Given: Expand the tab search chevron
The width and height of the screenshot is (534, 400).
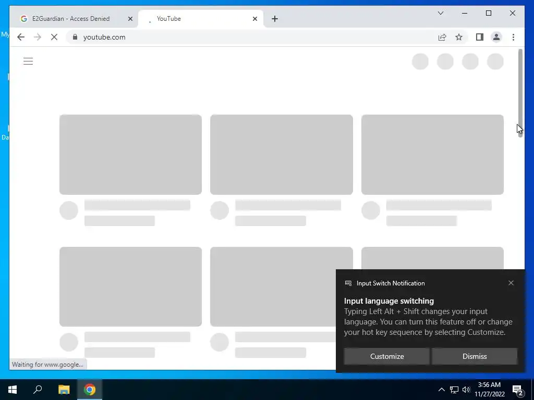Looking at the screenshot, I should pyautogui.click(x=440, y=13).
